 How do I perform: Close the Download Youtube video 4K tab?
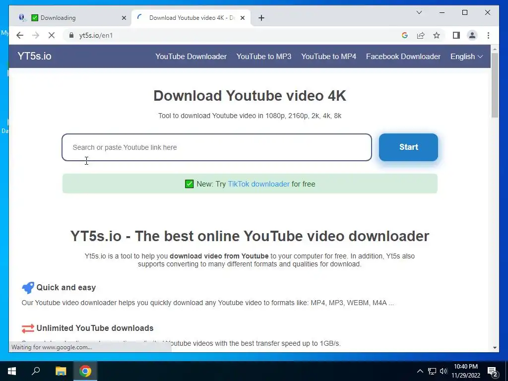(242, 18)
